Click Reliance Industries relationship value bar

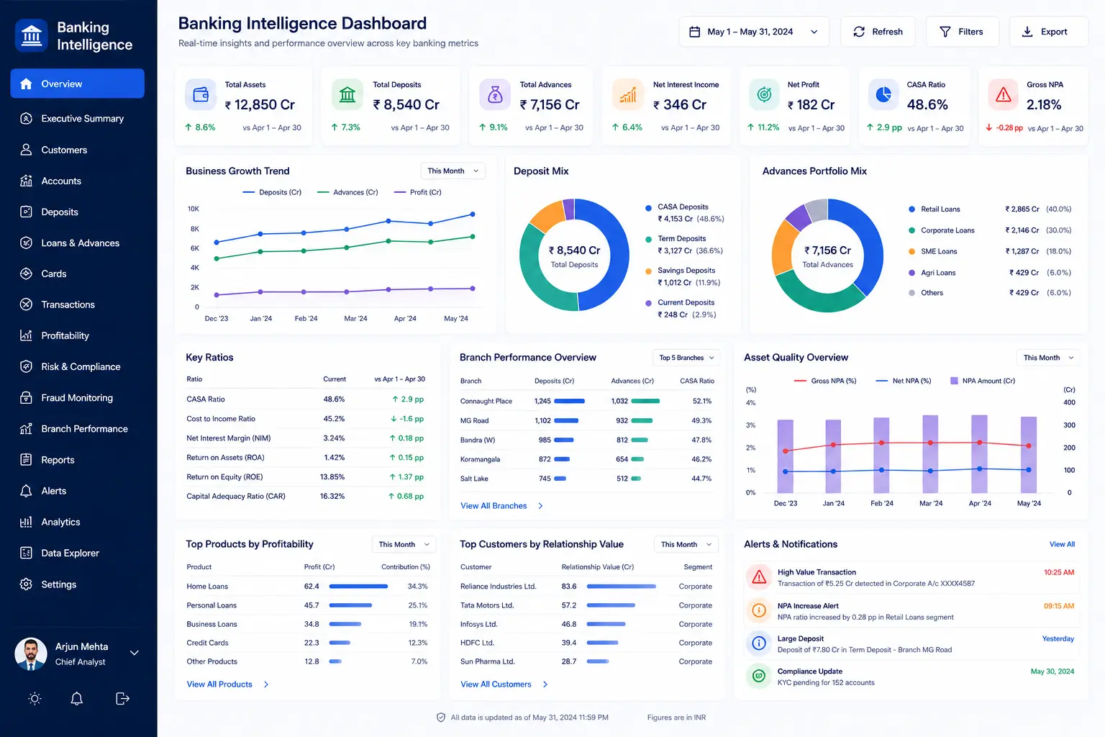[622, 587]
